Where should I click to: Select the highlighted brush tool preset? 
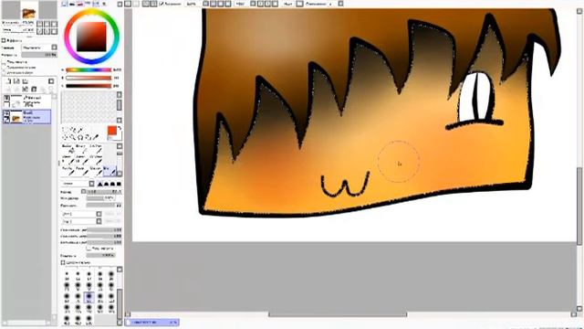109,171
